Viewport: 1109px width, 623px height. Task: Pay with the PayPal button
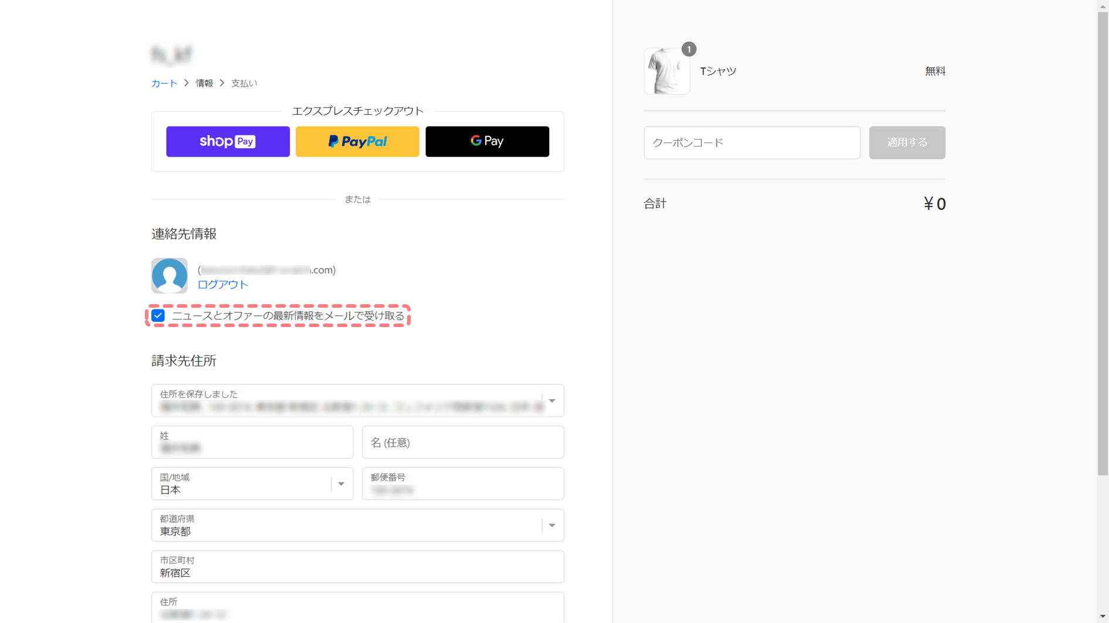point(357,141)
